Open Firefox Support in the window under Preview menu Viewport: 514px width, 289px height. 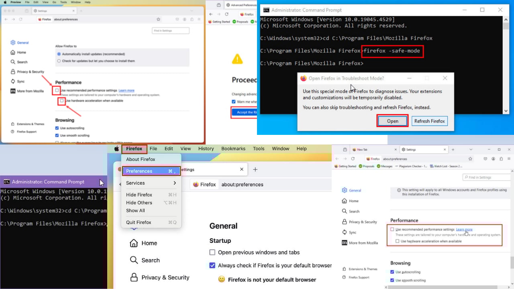pyautogui.click(x=24, y=132)
